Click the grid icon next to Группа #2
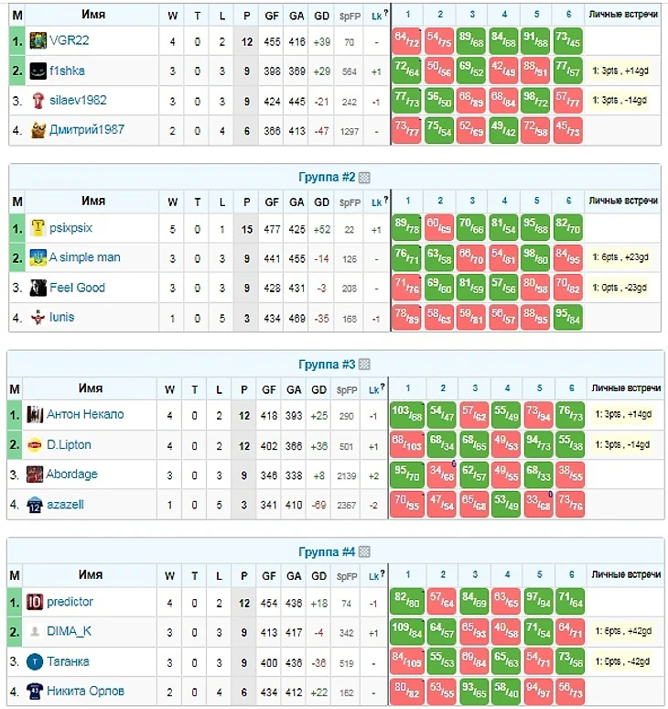 tap(364, 178)
